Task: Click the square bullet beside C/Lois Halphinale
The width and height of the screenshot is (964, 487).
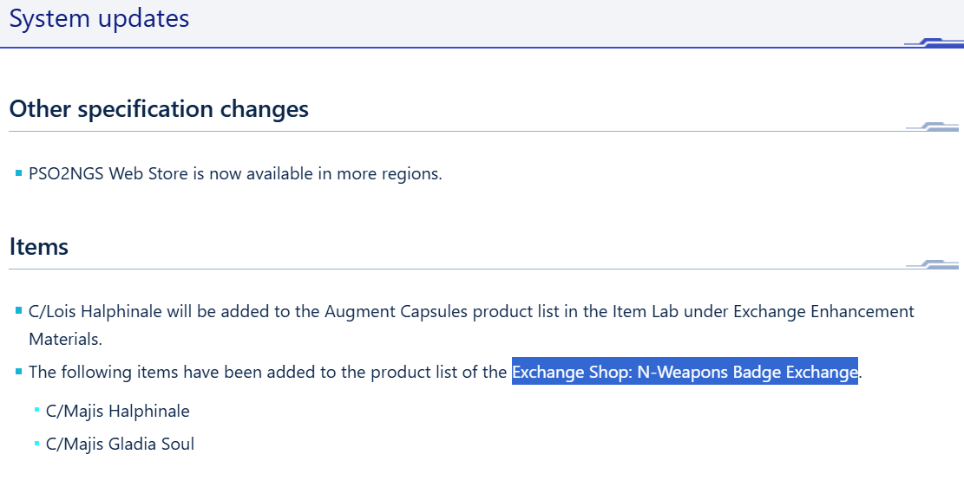Action: pyautogui.click(x=18, y=311)
